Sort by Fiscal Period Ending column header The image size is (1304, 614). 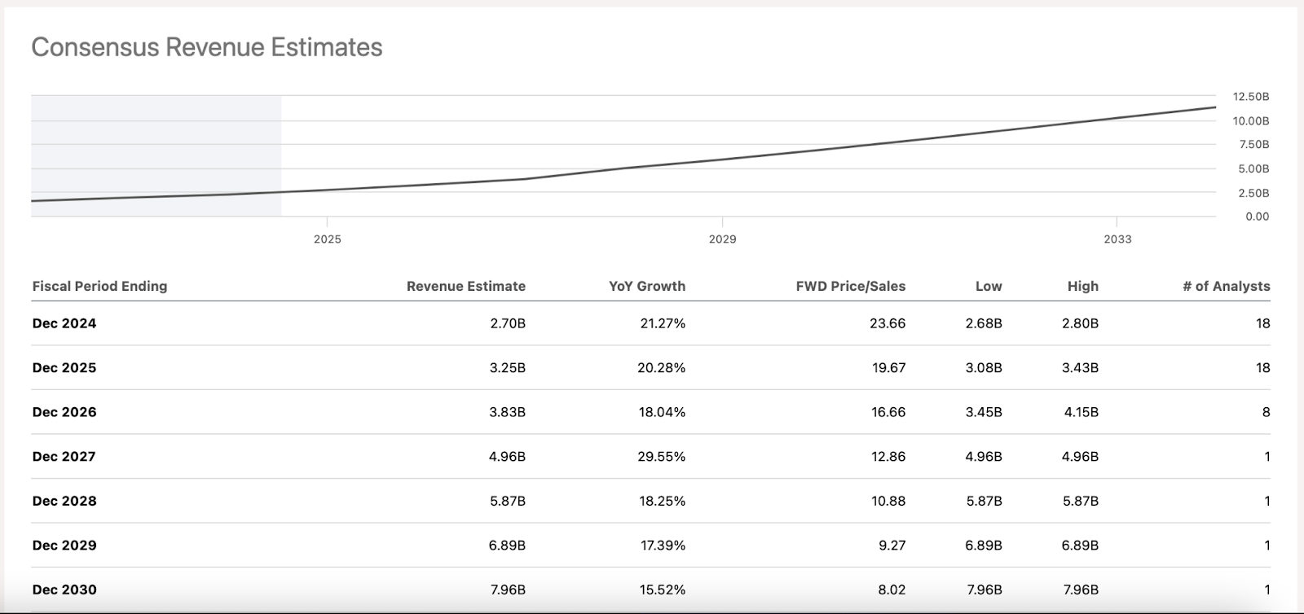[x=99, y=286]
